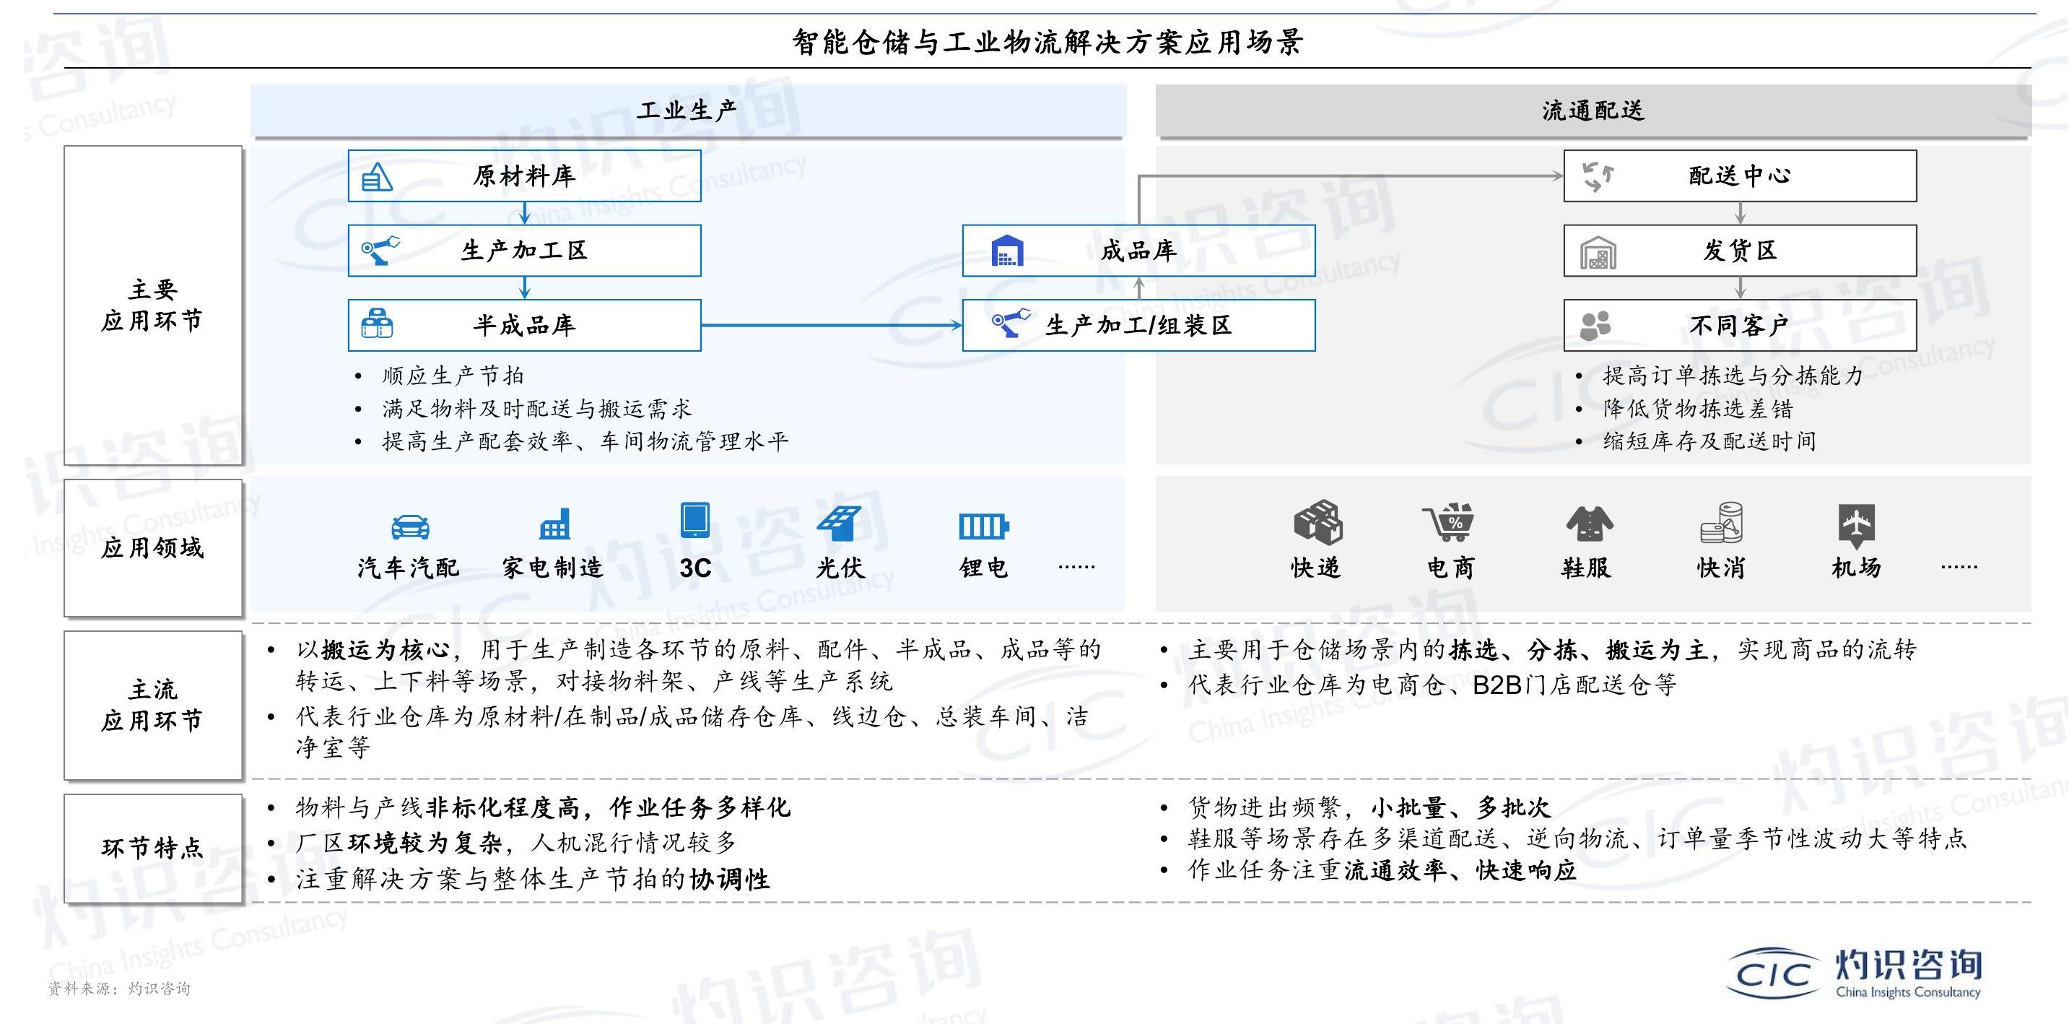Click the battery icon above 锂电
This screenshot has width=2069, height=1024.
tap(983, 527)
